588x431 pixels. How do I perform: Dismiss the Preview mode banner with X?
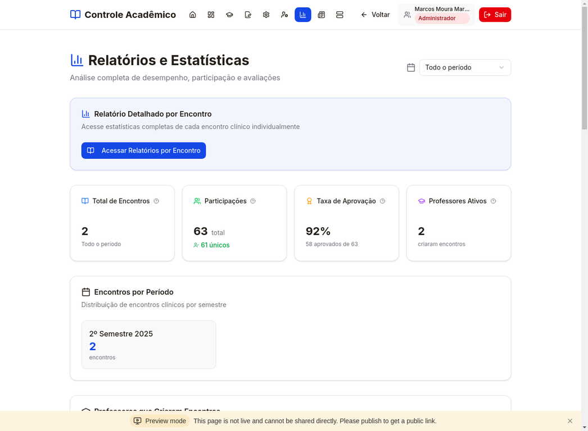point(569,420)
